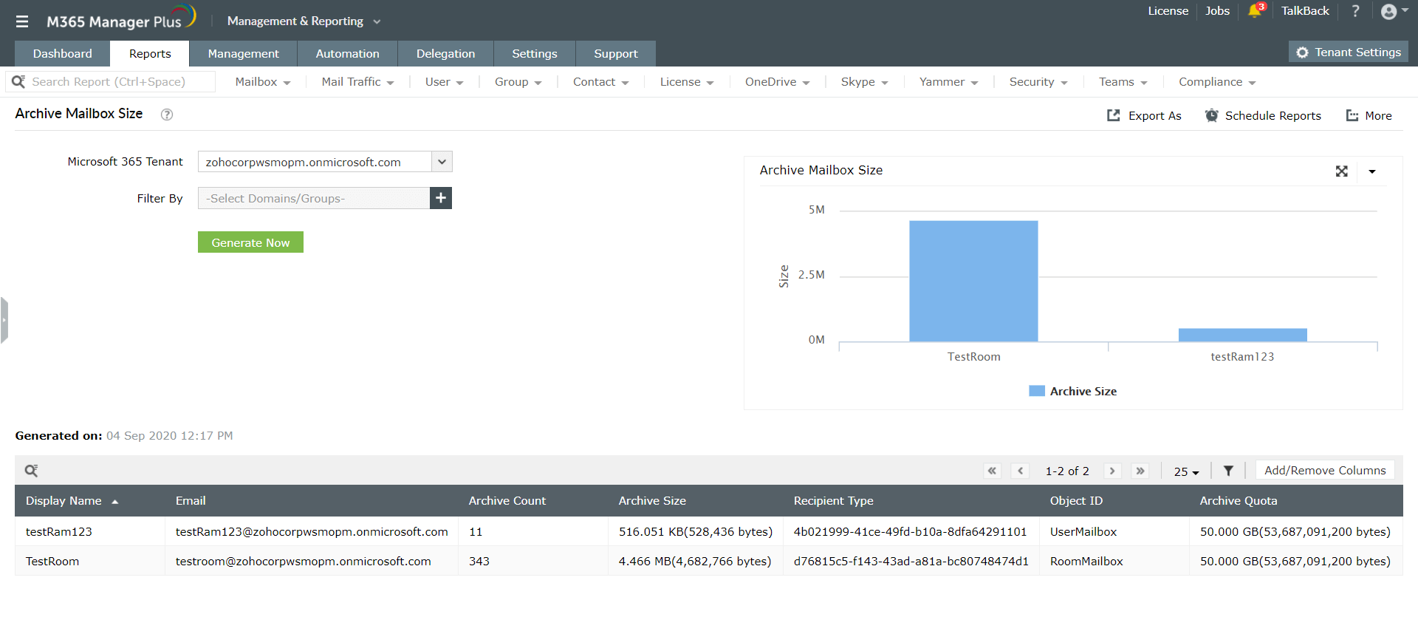This screenshot has width=1418, height=634.
Task: Click the help question mark icon
Action: tap(1355, 11)
